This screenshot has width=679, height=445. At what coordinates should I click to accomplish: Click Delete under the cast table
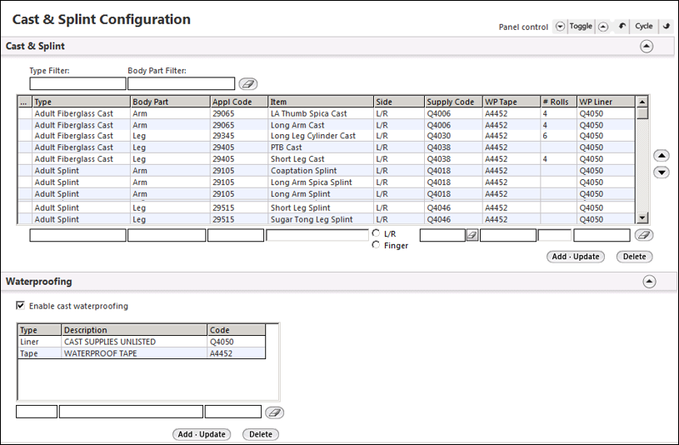(x=634, y=257)
